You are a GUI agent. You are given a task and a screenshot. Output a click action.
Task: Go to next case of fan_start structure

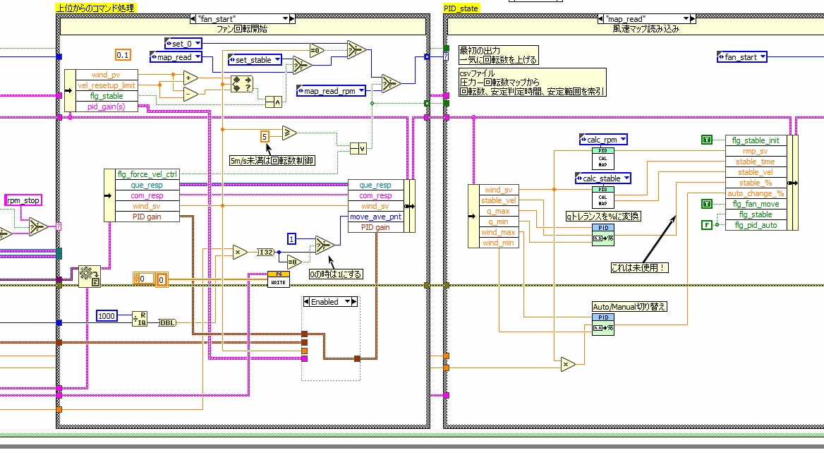293,18
